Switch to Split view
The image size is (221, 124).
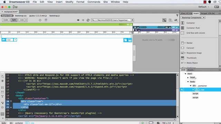[14, 20]
